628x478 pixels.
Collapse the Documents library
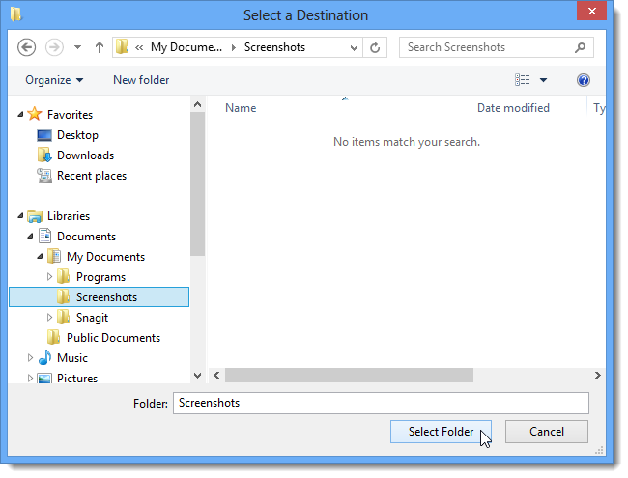pyautogui.click(x=31, y=237)
